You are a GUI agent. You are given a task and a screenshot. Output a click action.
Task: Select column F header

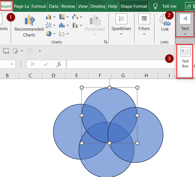[x=100, y=75]
